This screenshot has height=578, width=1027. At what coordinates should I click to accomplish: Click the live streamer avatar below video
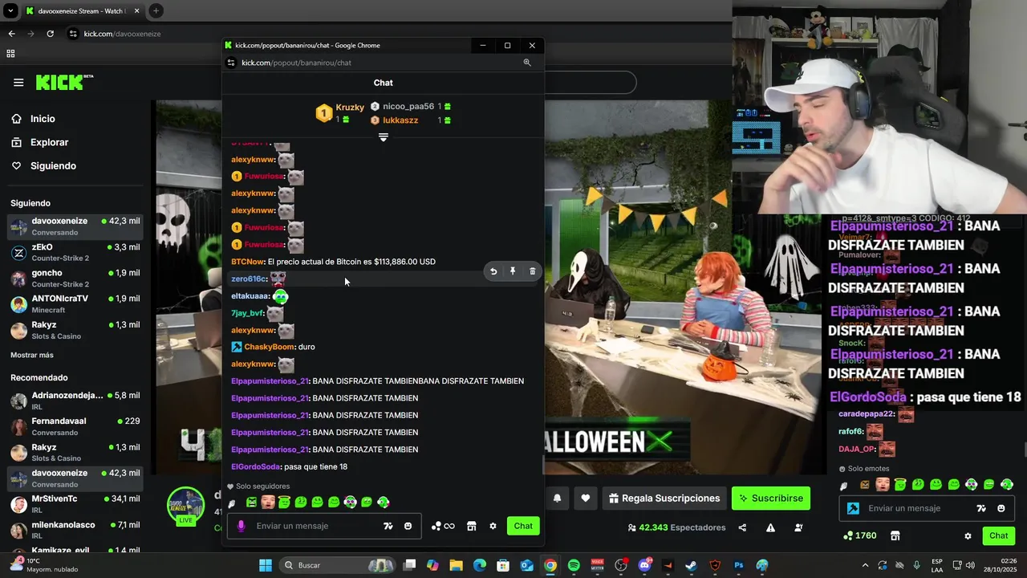point(185,507)
